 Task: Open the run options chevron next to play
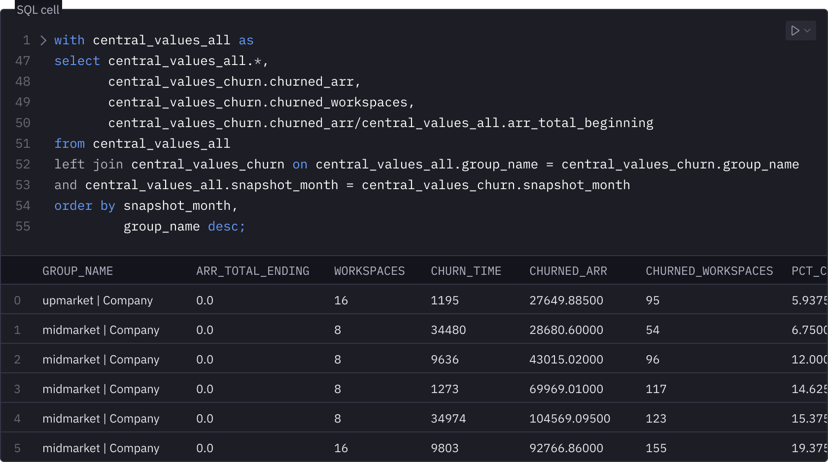807,30
